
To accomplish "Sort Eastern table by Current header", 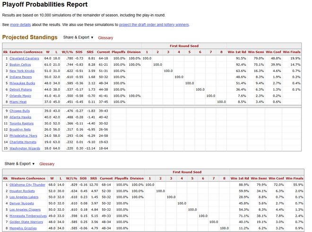I will coord(103,52).
